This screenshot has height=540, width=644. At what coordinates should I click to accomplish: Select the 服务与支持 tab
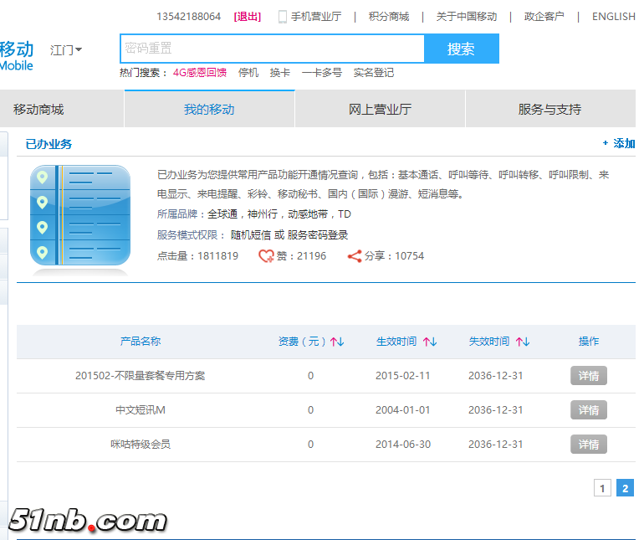click(x=549, y=109)
